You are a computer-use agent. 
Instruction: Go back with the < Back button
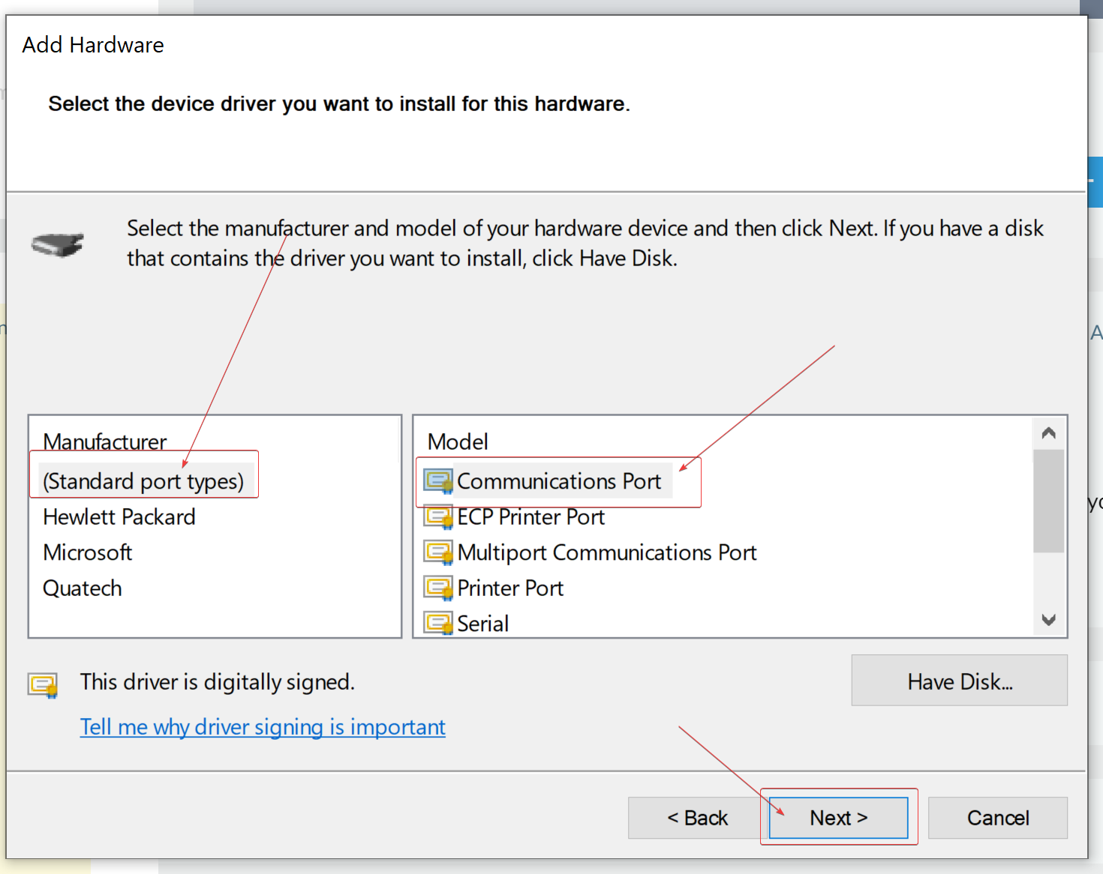[697, 818]
